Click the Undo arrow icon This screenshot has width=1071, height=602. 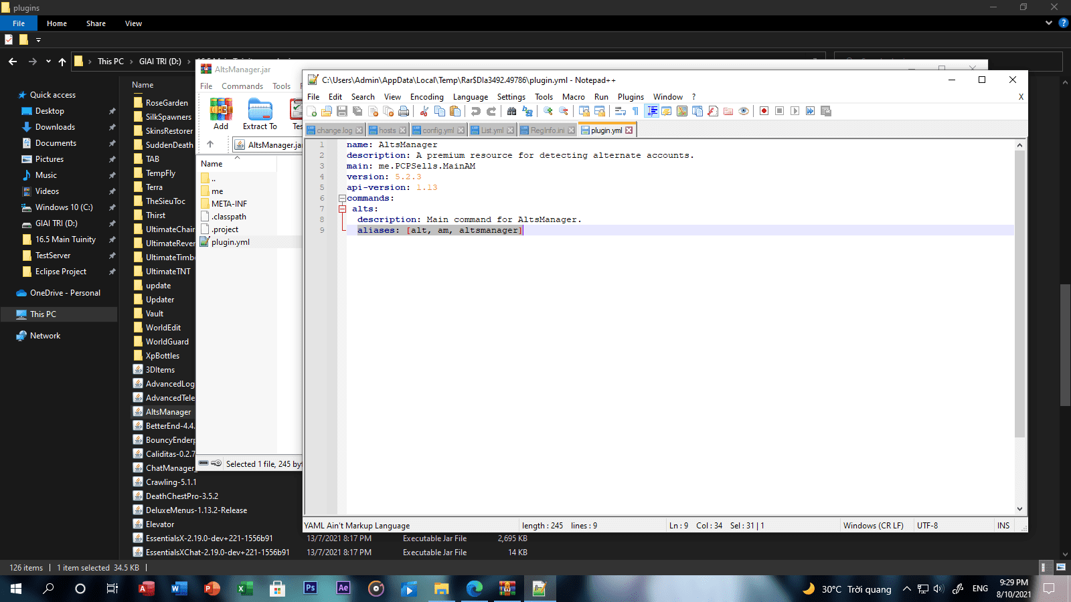coord(476,111)
